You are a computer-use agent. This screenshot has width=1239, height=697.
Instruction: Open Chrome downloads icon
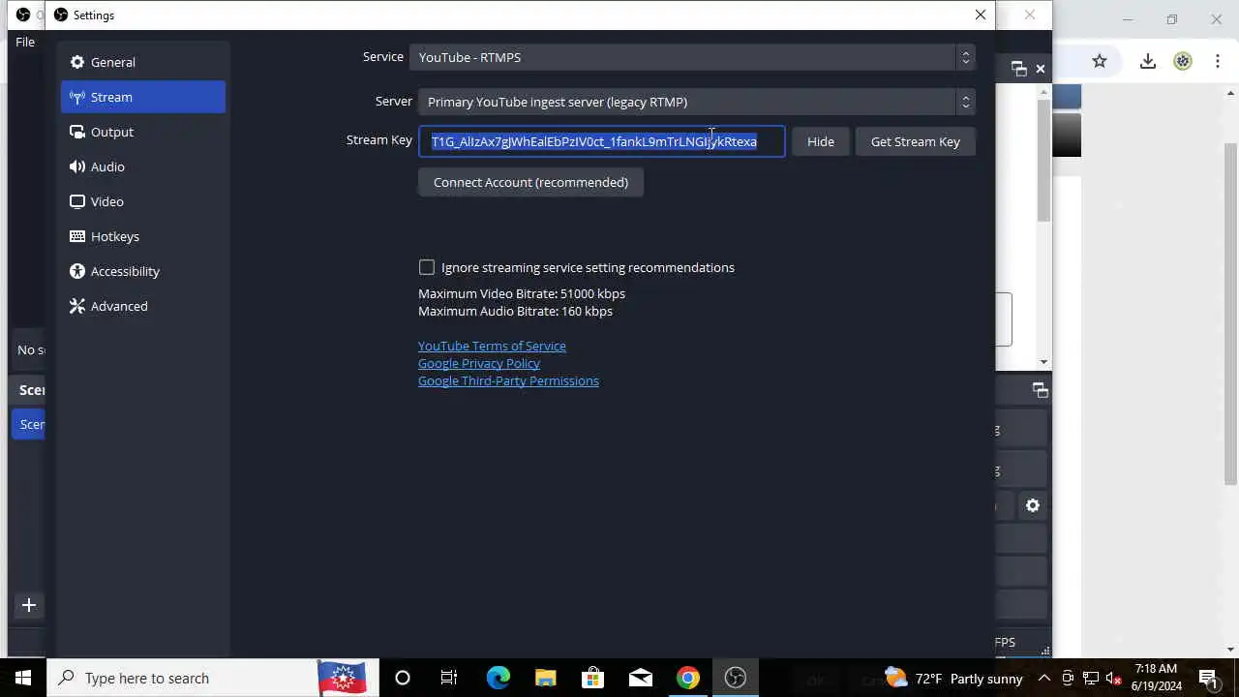pos(1148,61)
